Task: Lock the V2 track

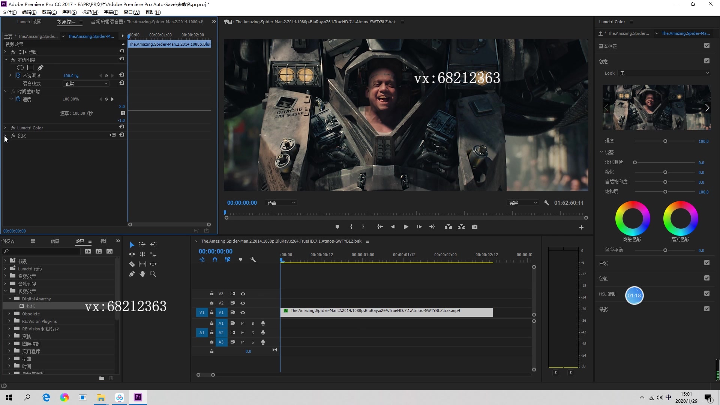Action: (x=212, y=303)
